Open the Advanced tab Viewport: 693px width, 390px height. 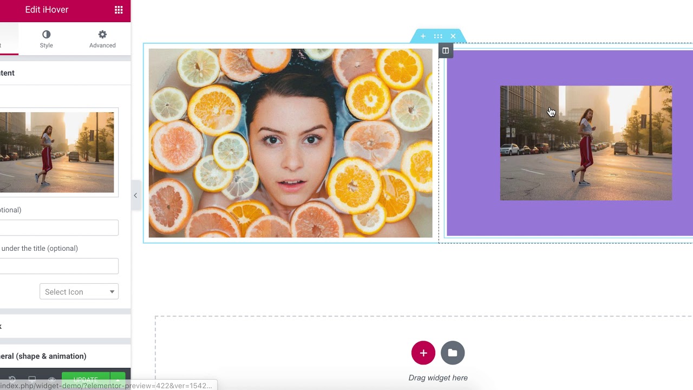(102, 39)
